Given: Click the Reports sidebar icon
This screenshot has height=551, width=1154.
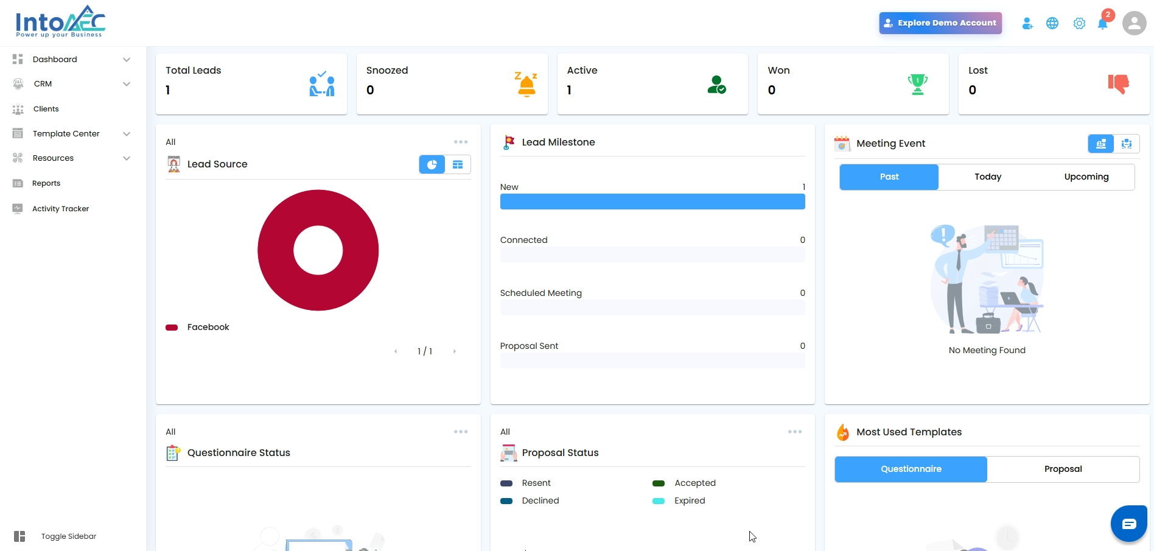Looking at the screenshot, I should coord(18,183).
